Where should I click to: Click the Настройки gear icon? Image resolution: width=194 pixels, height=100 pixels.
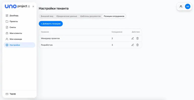coord(7,45)
